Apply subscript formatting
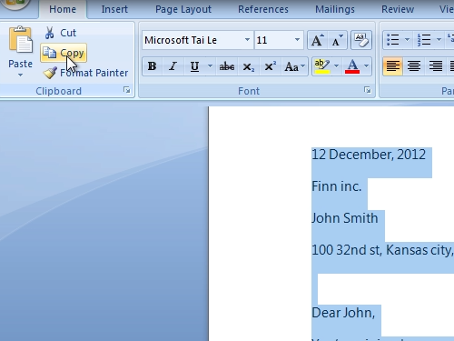Screen dimensions: 454x341 [249, 66]
